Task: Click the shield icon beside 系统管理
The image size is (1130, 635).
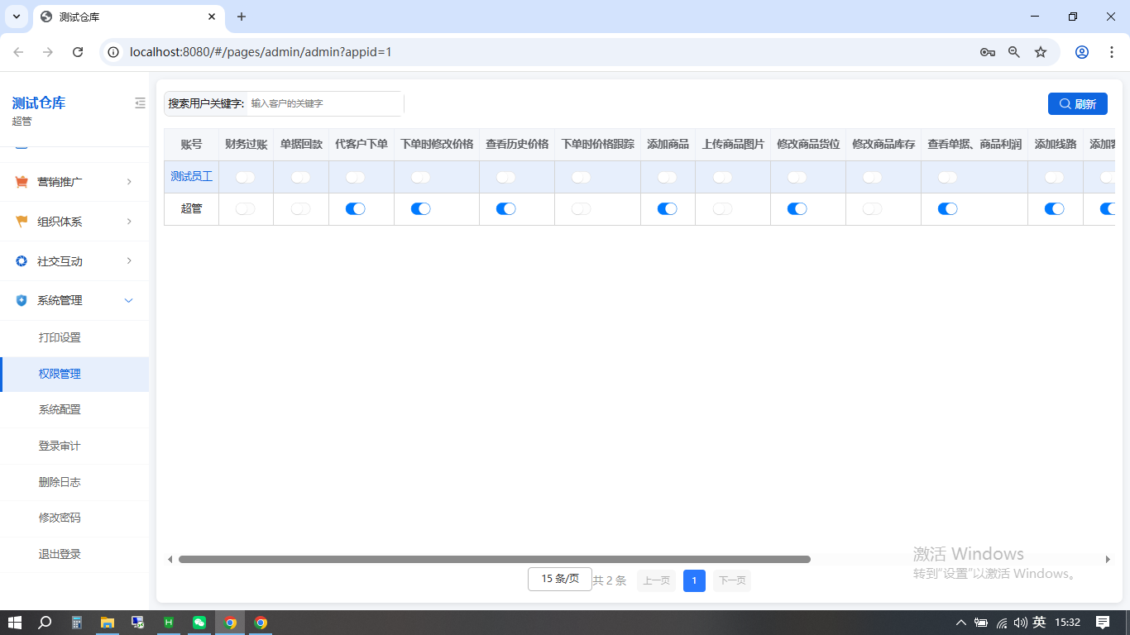Action: (20, 300)
